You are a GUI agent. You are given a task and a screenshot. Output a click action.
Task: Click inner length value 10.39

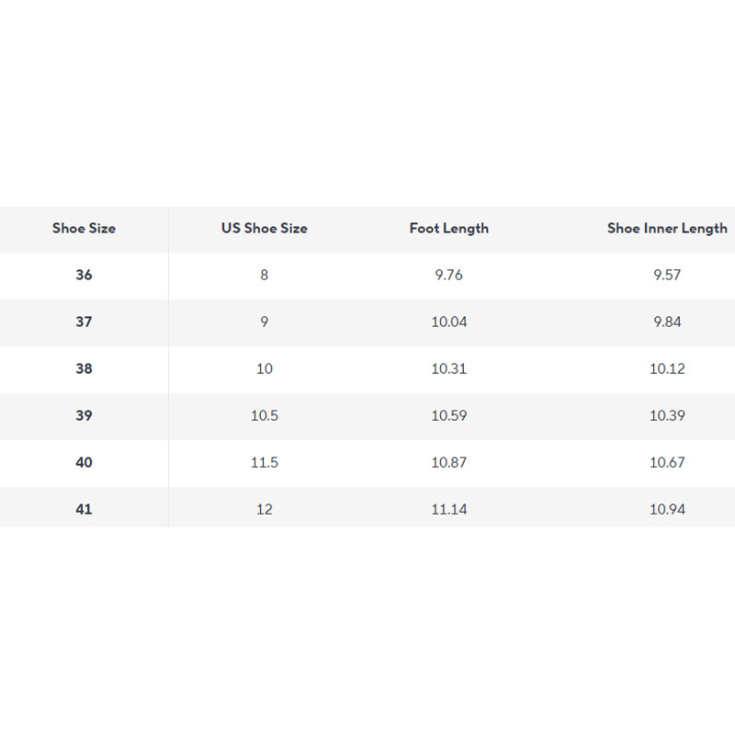point(666,415)
